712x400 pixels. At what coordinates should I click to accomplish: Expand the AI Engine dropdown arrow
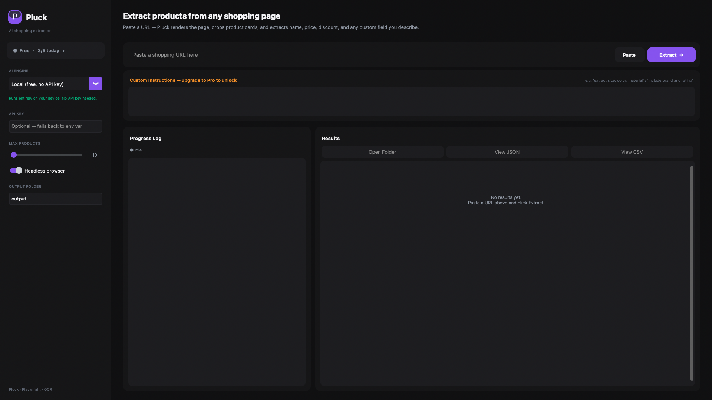click(x=96, y=84)
